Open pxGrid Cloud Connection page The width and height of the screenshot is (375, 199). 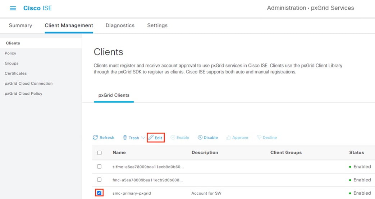pyautogui.click(x=28, y=83)
